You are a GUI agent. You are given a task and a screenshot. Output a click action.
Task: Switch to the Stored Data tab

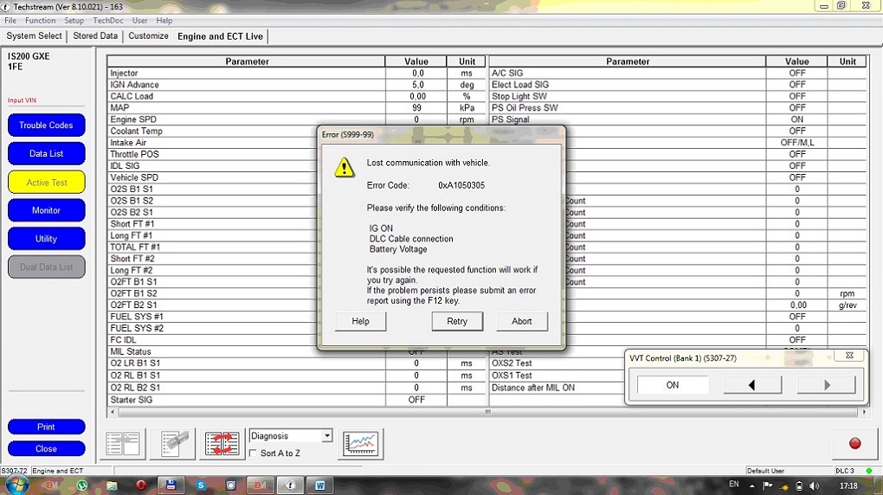tap(95, 36)
